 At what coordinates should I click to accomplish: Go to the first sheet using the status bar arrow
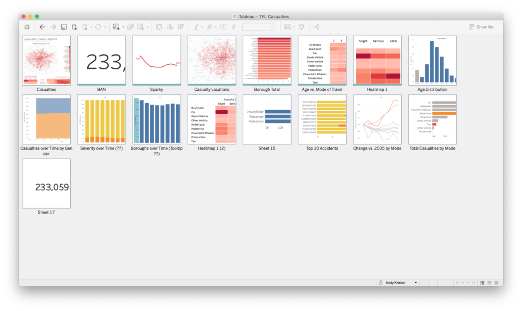[457, 282]
